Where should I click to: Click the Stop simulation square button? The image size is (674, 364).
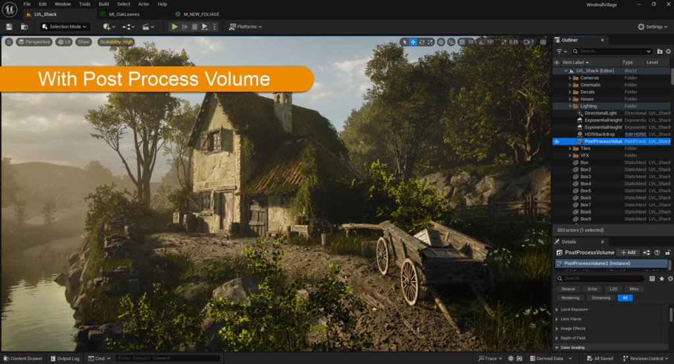click(x=195, y=26)
